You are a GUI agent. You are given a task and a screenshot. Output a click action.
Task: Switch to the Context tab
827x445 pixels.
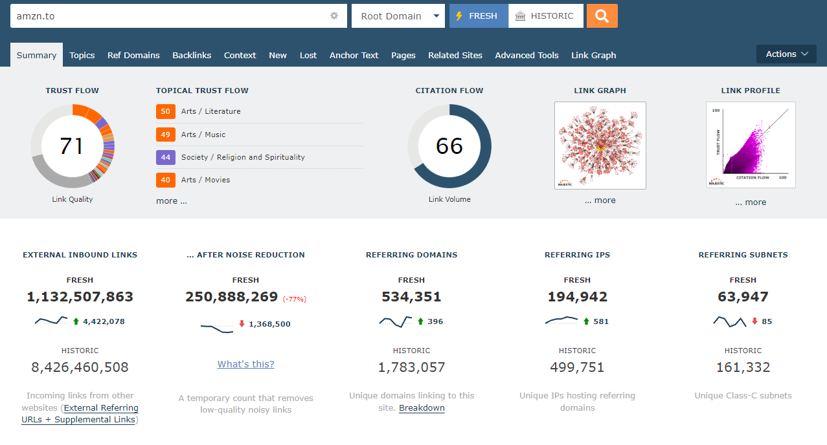(240, 55)
